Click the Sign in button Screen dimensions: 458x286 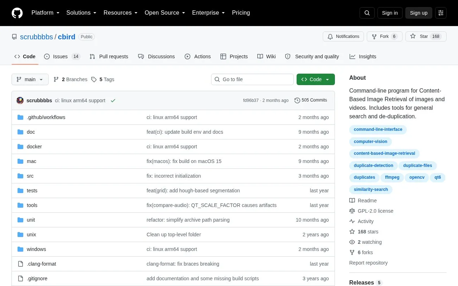tap(390, 13)
